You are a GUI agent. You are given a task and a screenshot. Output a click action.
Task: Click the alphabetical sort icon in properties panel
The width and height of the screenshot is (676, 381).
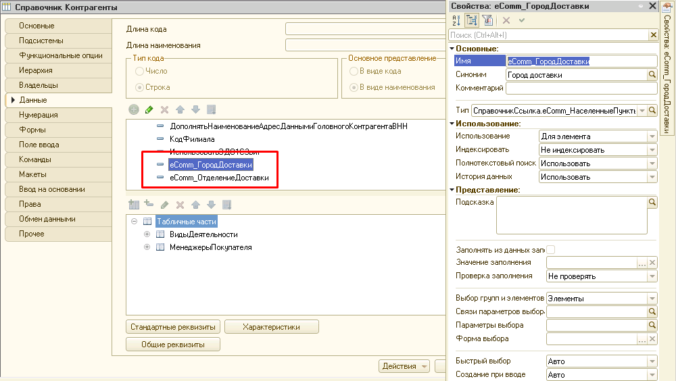point(455,20)
